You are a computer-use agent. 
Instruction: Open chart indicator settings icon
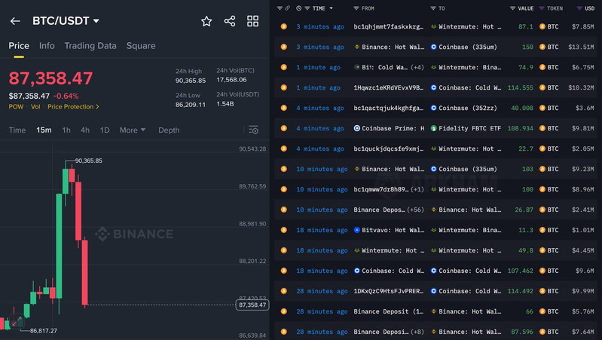253,130
